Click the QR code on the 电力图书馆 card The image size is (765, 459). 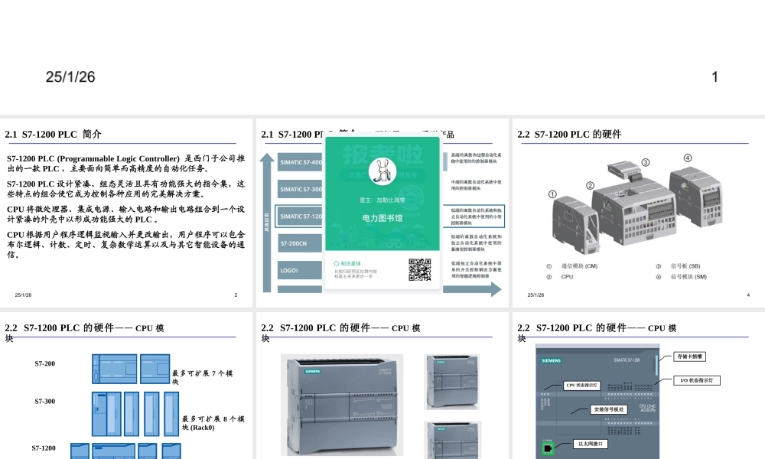(418, 269)
